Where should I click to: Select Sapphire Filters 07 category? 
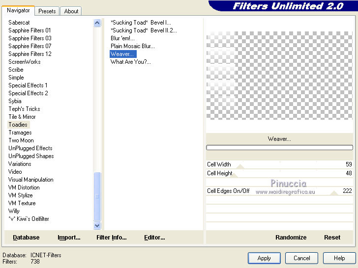(x=30, y=46)
